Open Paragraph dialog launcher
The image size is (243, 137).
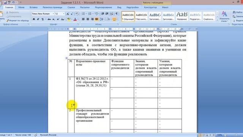(118, 24)
